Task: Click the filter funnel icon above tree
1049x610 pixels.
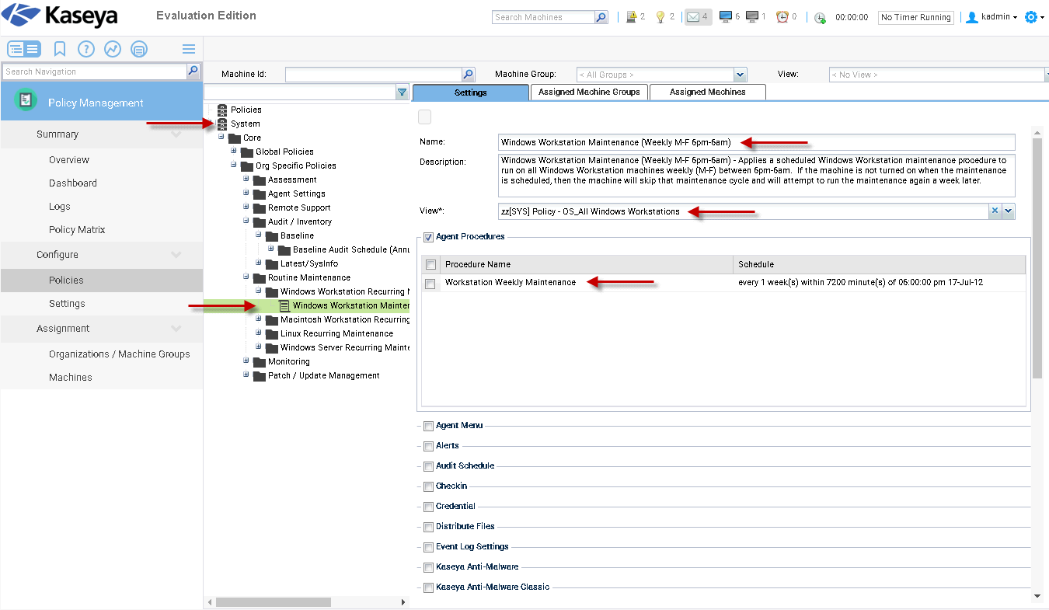Action: click(x=402, y=92)
